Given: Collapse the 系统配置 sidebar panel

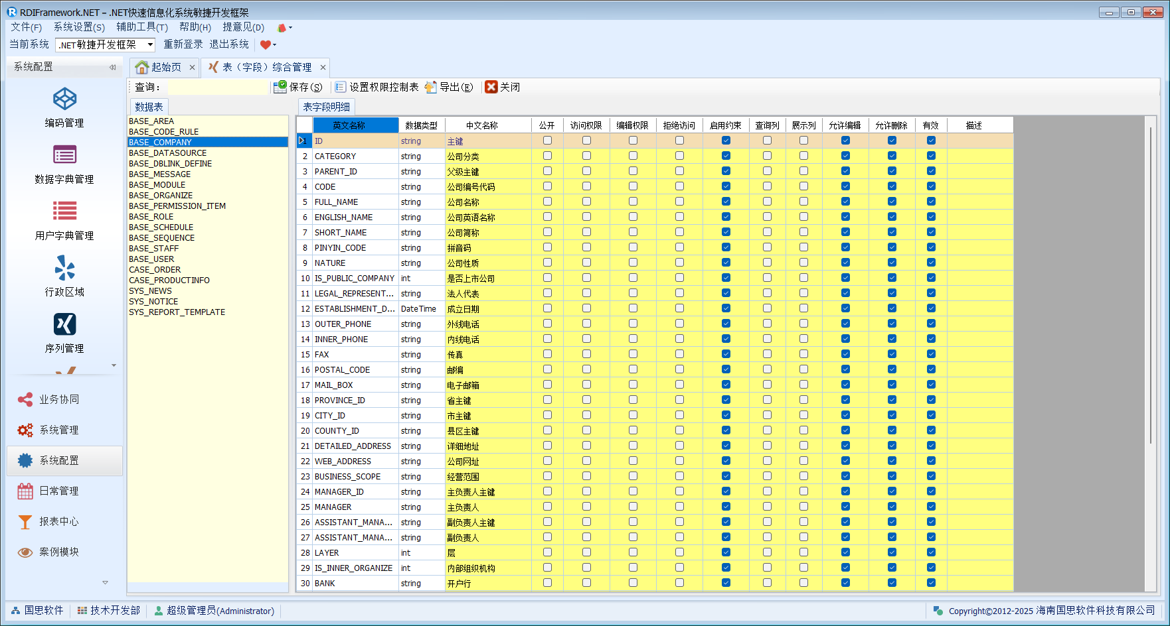Looking at the screenshot, I should 112,67.
